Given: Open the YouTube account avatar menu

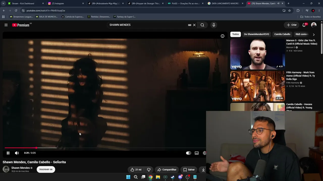Looking at the screenshot, I should [x=314, y=25].
